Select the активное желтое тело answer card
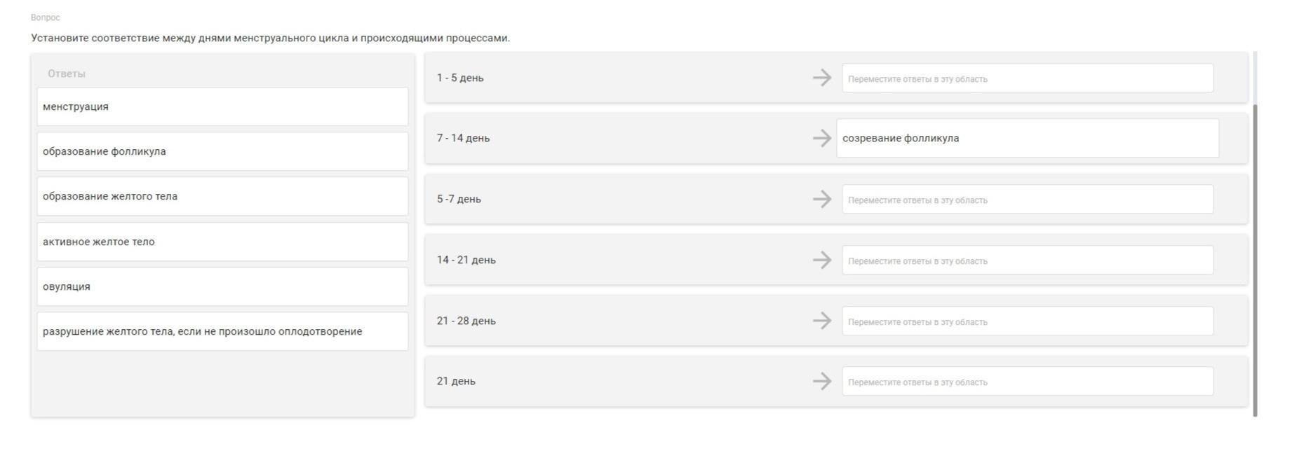Image resolution: width=1304 pixels, height=472 pixels. click(x=222, y=242)
